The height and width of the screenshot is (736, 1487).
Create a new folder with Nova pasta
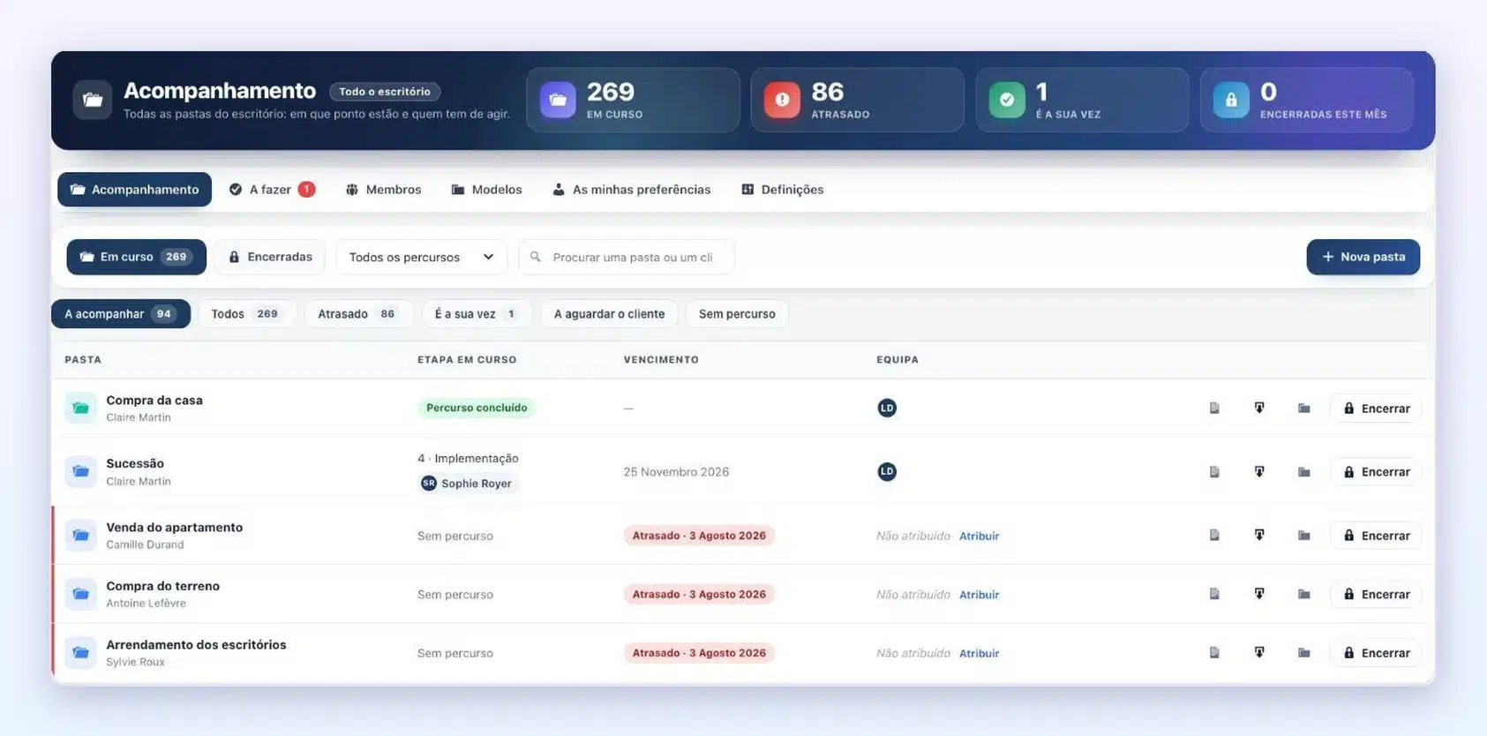(1363, 257)
